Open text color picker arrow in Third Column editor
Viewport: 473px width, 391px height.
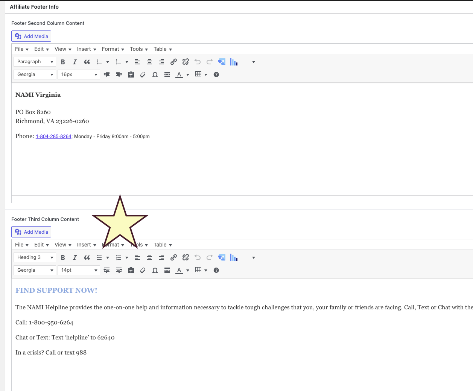[x=188, y=271]
